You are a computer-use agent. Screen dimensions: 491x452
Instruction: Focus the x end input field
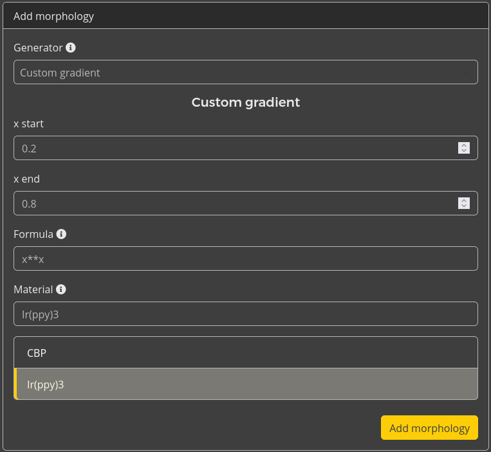tap(232, 204)
